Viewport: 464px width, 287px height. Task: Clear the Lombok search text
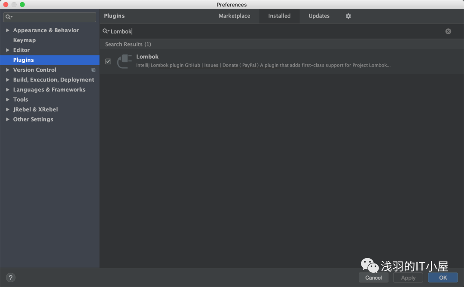tap(448, 31)
